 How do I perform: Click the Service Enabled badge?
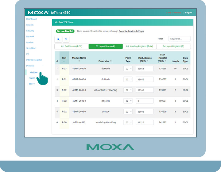[x=65, y=31]
